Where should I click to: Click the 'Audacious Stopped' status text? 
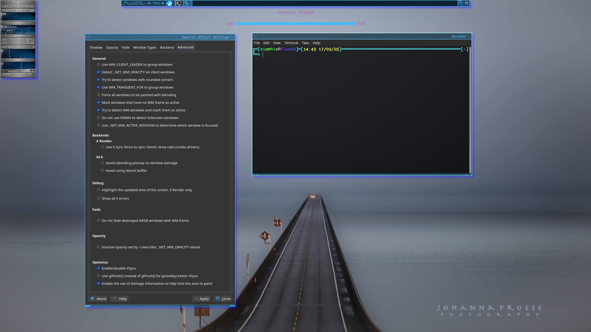(x=295, y=12)
